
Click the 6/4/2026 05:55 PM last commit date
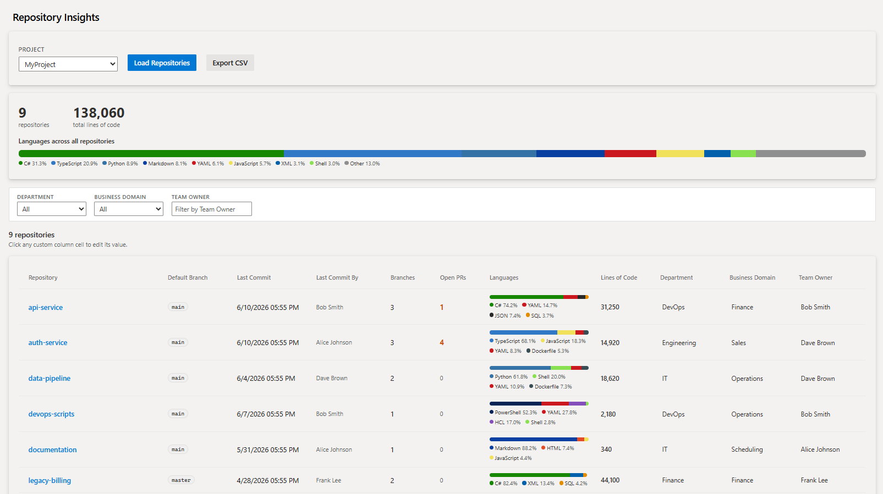point(266,378)
